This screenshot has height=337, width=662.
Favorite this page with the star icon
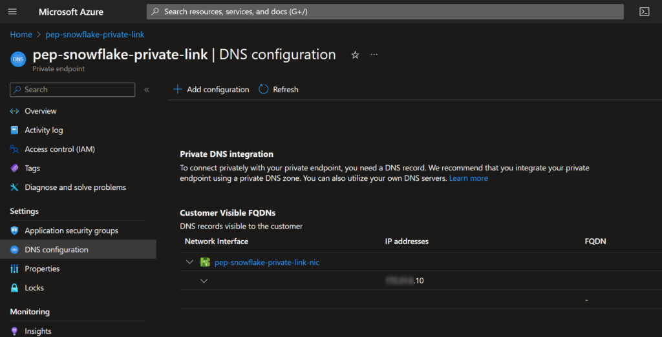point(355,56)
